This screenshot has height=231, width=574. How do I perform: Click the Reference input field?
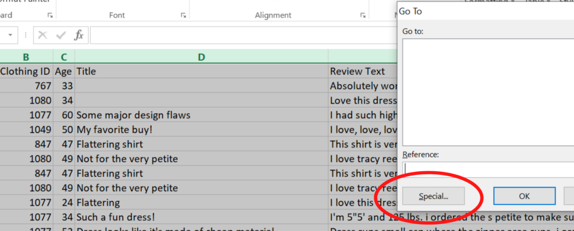click(488, 170)
